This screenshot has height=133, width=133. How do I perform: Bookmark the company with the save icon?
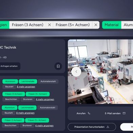(58, 66)
